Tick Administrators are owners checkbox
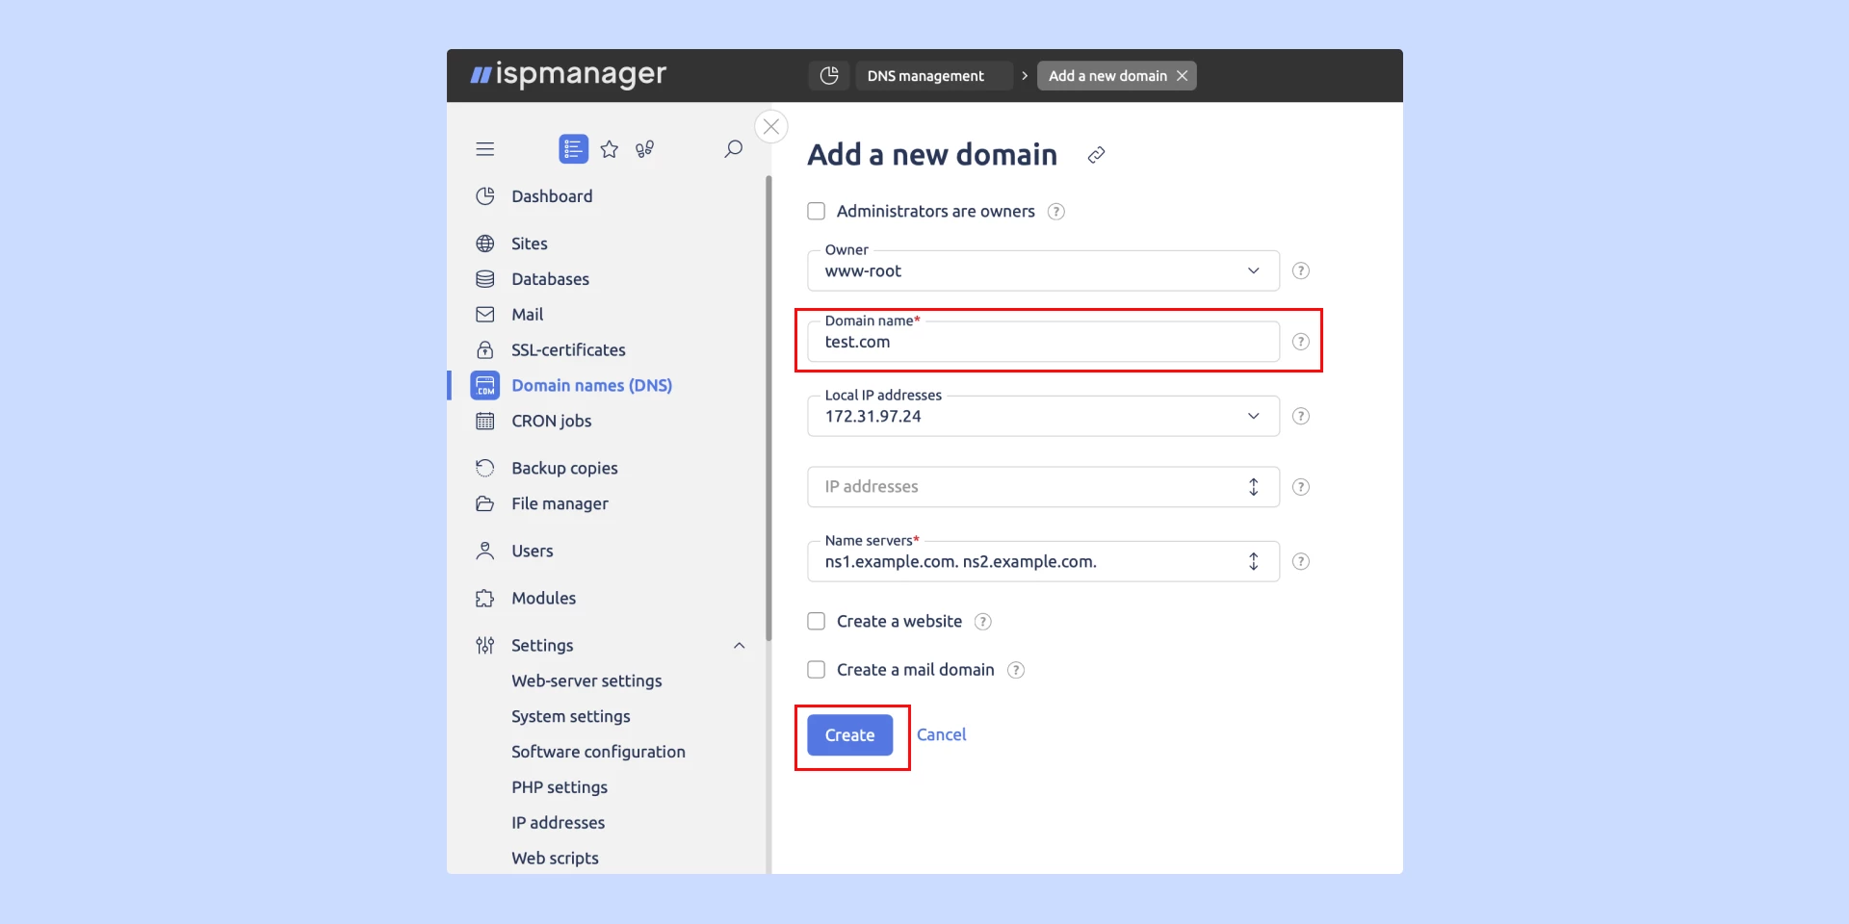The width and height of the screenshot is (1849, 924). tap(816, 211)
